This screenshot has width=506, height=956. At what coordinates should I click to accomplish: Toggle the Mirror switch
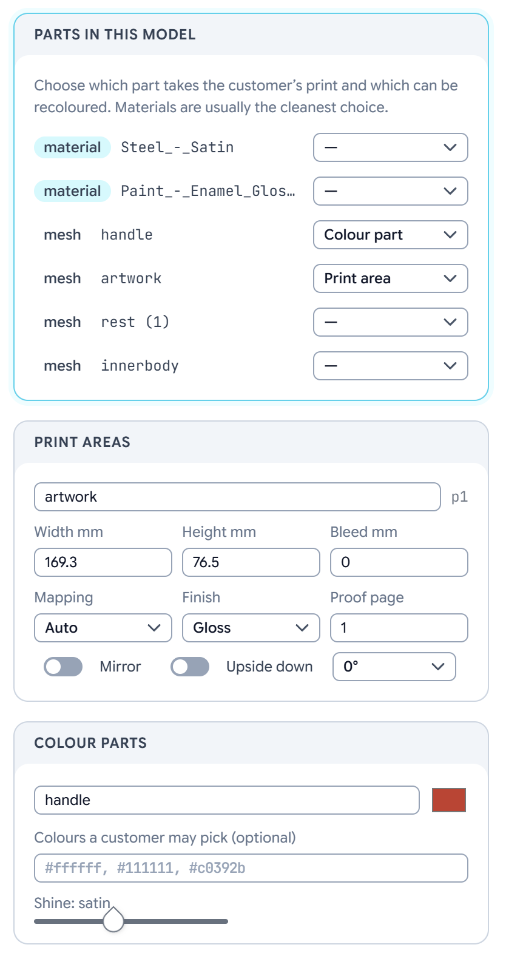pyautogui.click(x=63, y=667)
